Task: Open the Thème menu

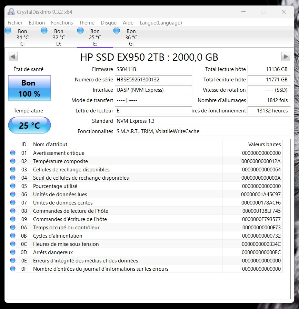Action: coord(87,23)
